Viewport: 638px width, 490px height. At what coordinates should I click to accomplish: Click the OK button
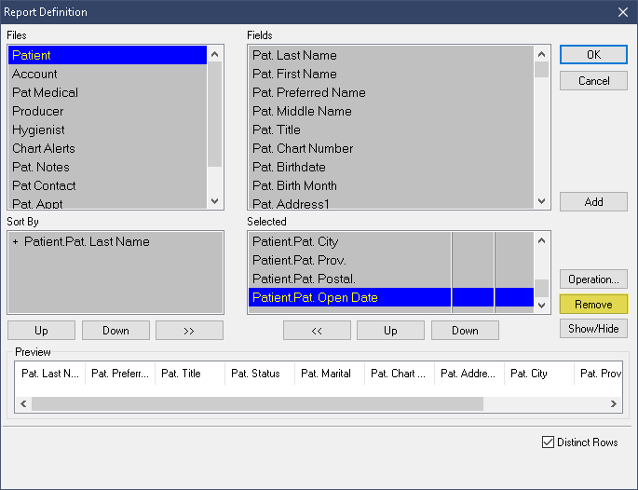coord(593,55)
